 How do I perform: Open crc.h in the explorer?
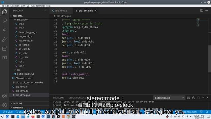coord(21,28)
